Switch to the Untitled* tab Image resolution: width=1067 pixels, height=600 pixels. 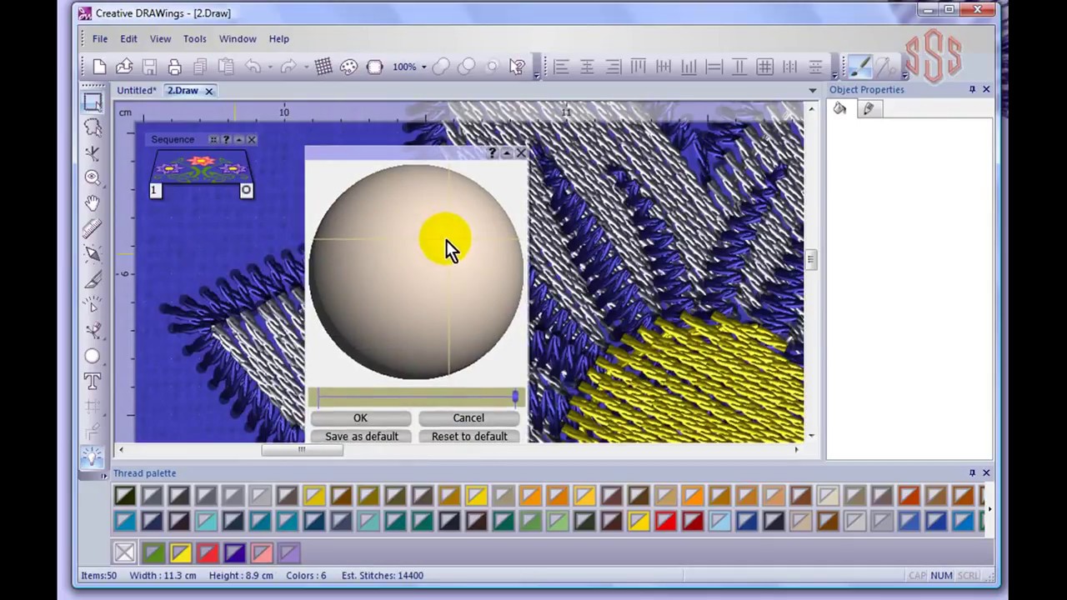pos(136,90)
